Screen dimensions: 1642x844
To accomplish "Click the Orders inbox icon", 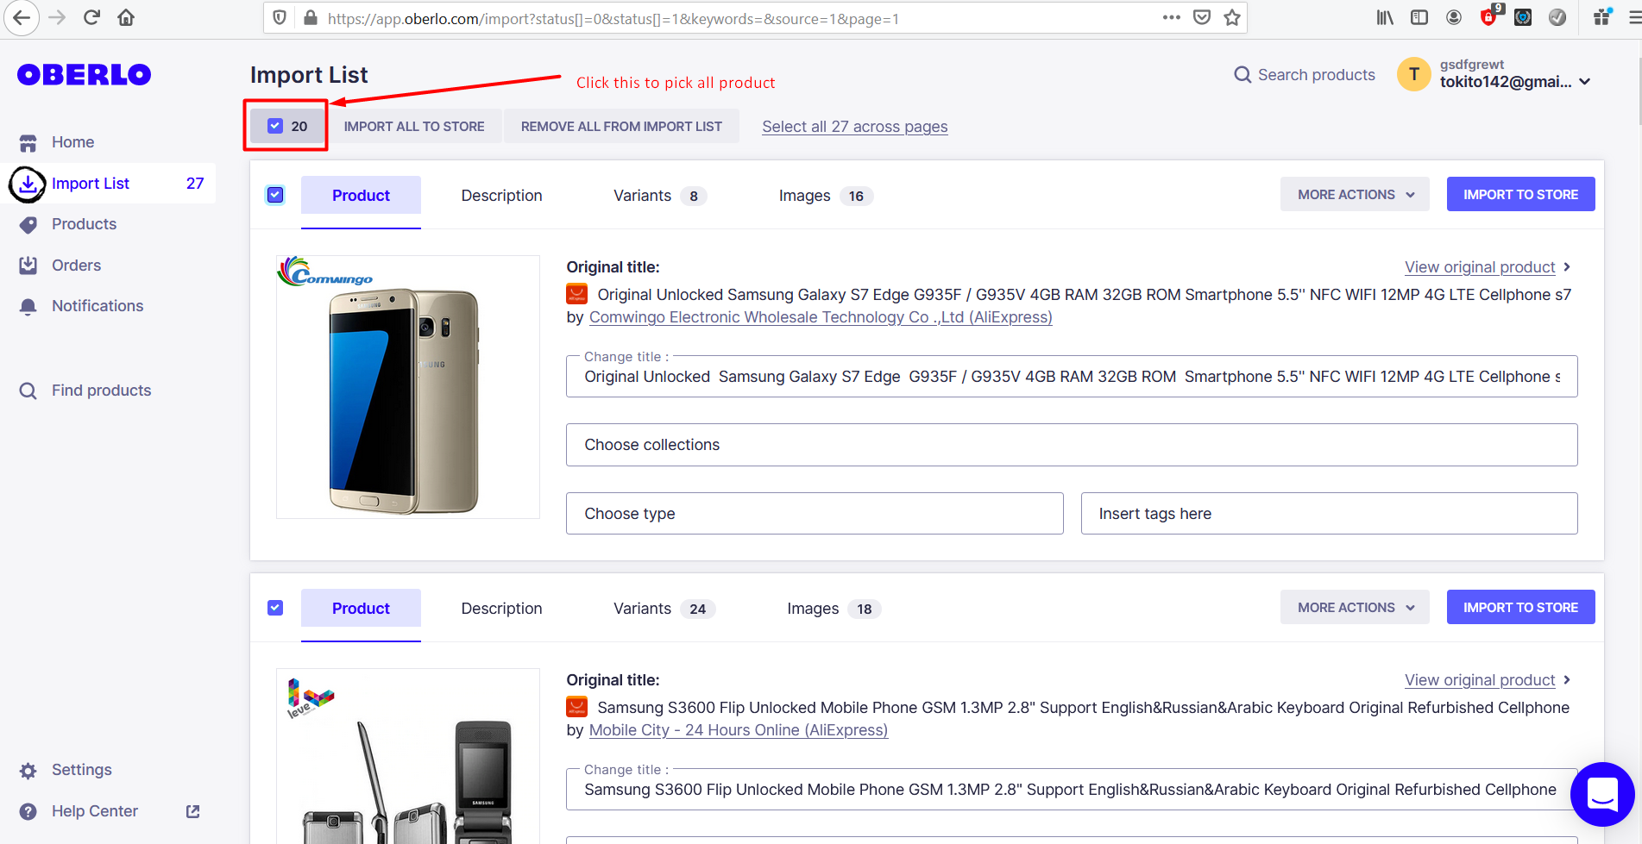I will coord(28,266).
